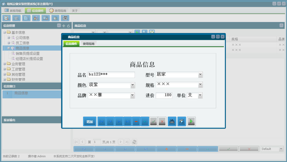This screenshot has height=162, width=287.
Task: Click the green run arrow icon in dialog
Action: click(191, 121)
